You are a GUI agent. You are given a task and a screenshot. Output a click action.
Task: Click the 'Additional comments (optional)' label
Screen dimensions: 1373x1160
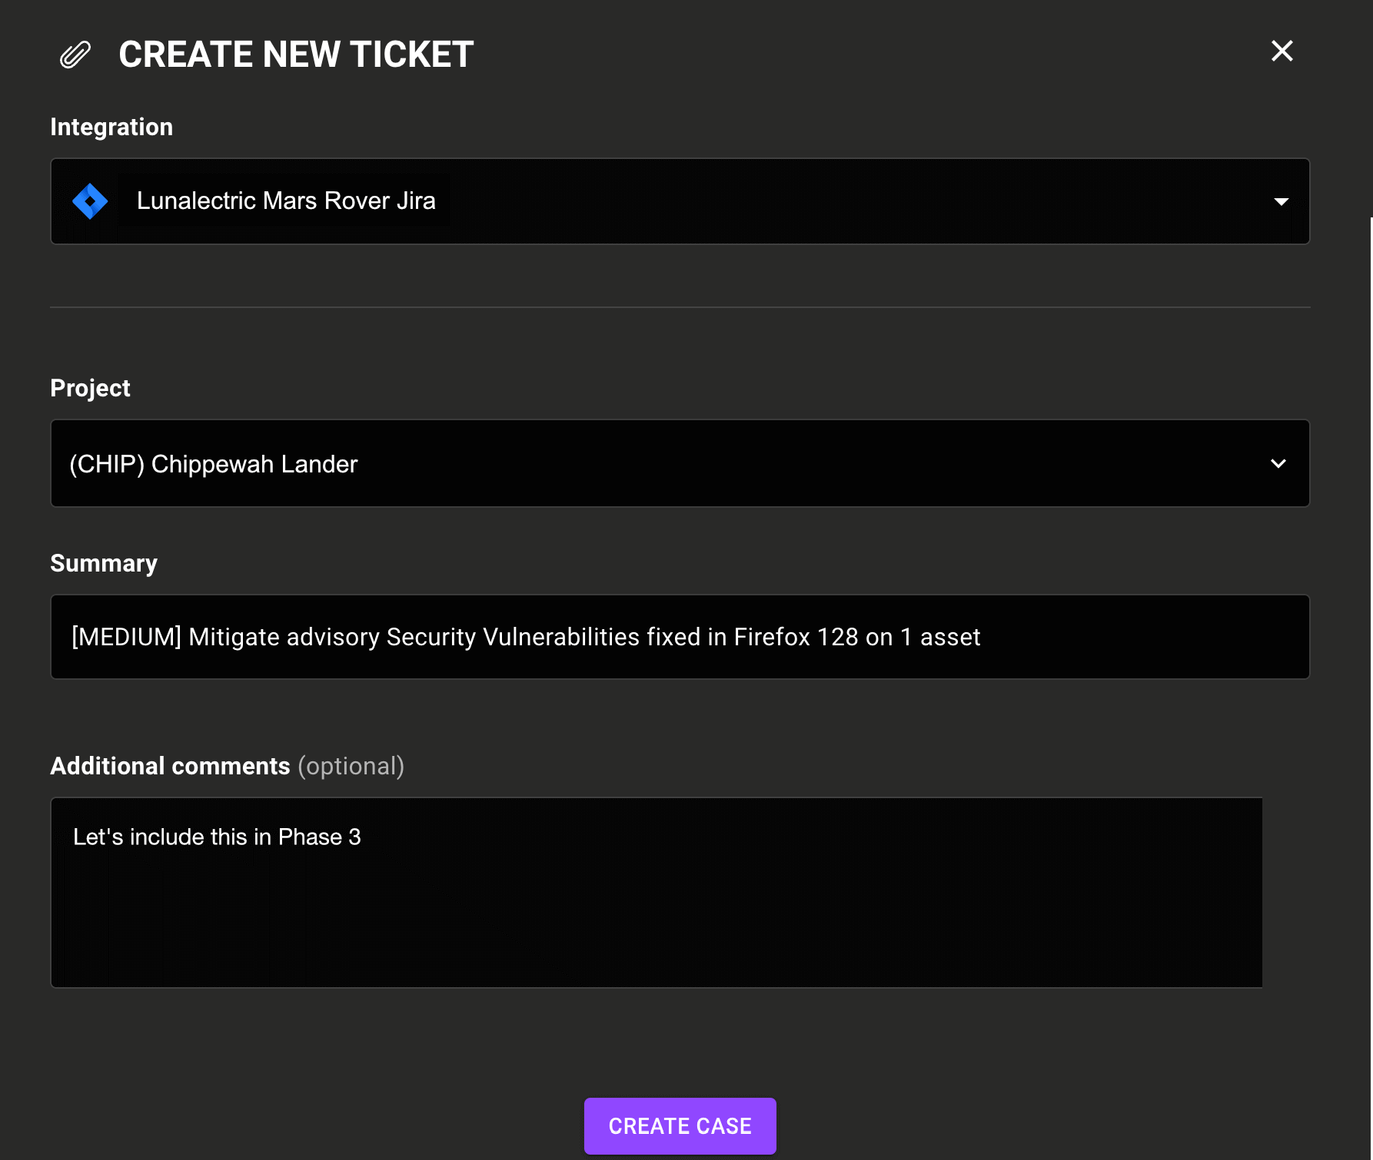point(228,765)
